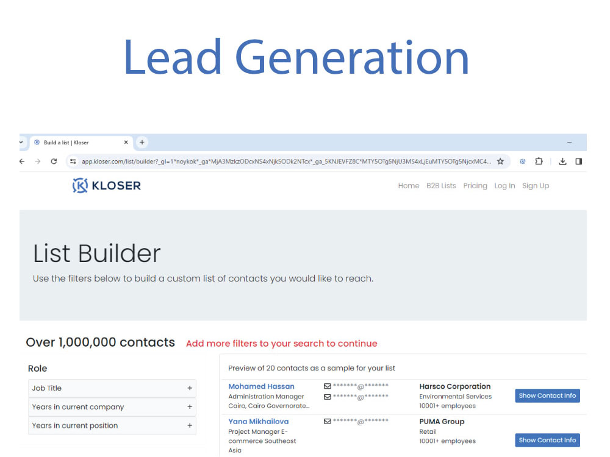The width and height of the screenshot is (610, 457).
Task: Expand the Job Title filter
Action: coord(112,388)
